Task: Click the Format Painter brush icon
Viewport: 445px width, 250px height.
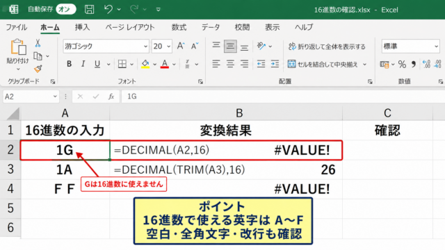Action: pyautogui.click(x=38, y=69)
